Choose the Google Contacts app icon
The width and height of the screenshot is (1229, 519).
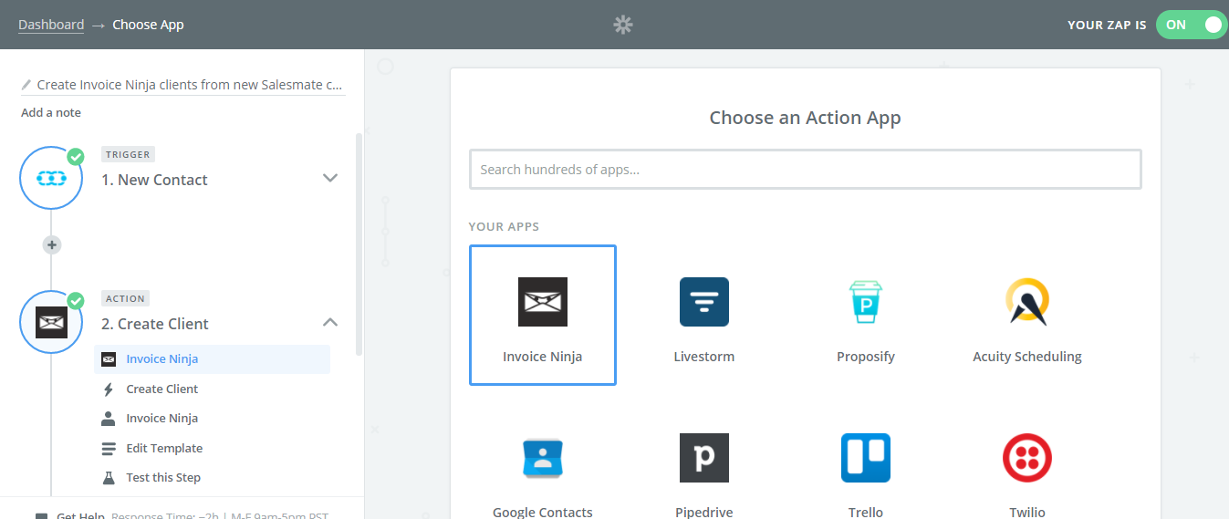pyautogui.click(x=543, y=458)
